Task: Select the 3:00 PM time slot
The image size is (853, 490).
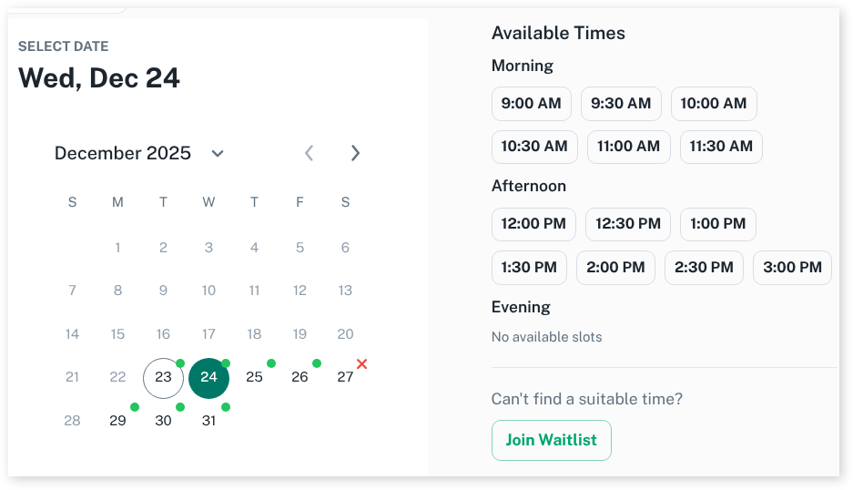Action: click(792, 268)
